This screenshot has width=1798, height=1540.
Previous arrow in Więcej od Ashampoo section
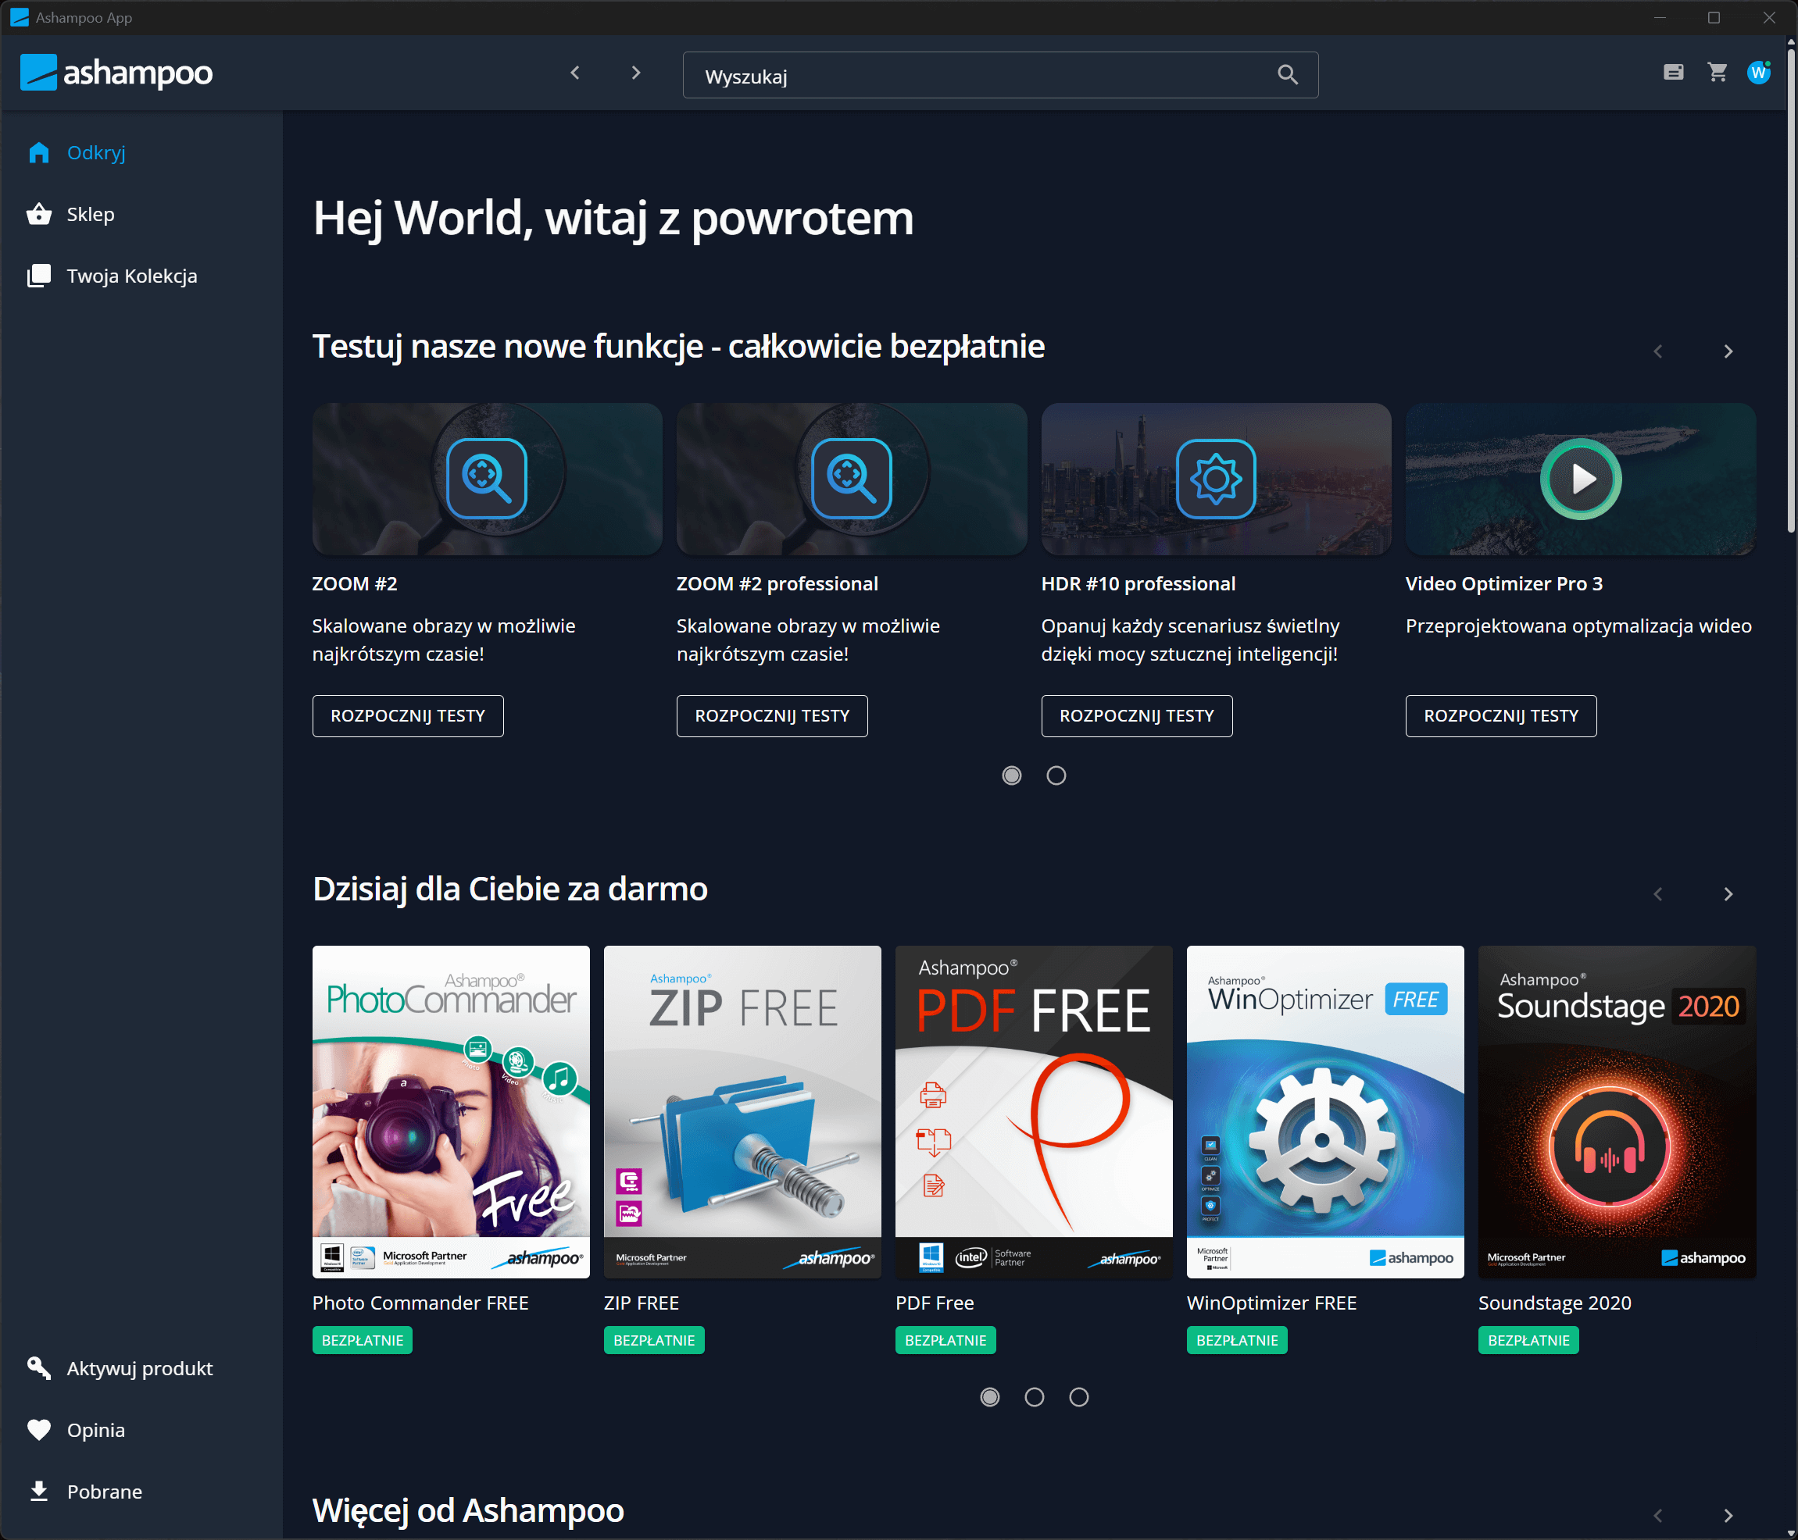pyautogui.click(x=1658, y=1516)
